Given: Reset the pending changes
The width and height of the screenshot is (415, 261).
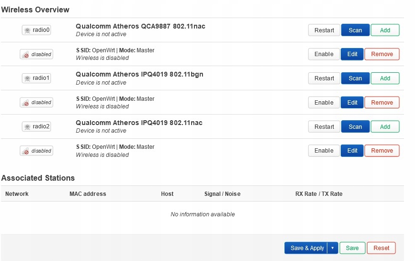Looking at the screenshot, I should [x=381, y=248].
